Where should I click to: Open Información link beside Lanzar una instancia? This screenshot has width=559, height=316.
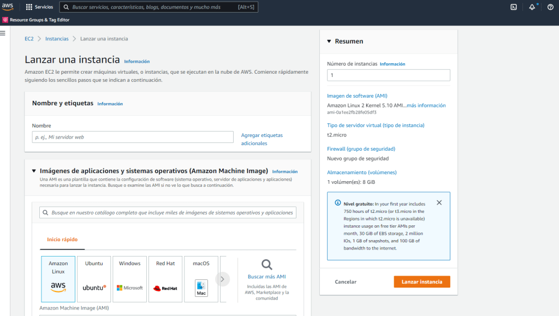click(137, 61)
